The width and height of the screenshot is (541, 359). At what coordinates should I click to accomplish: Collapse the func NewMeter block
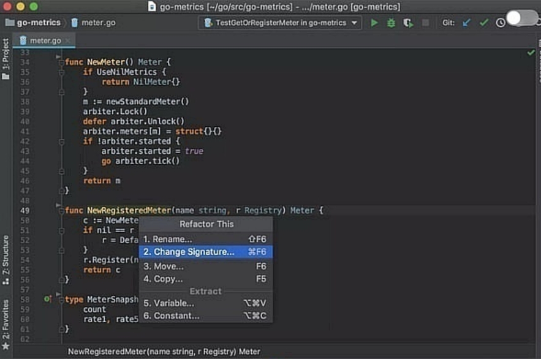tap(61, 62)
